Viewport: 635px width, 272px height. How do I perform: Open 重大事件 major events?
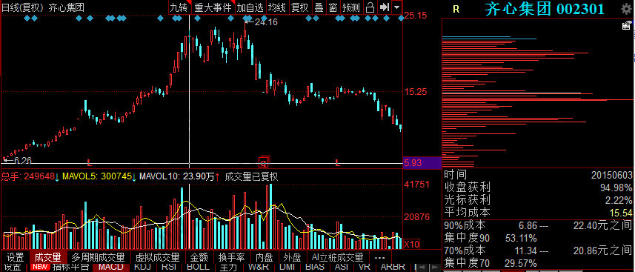point(213,7)
